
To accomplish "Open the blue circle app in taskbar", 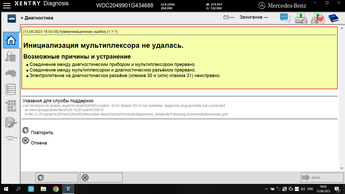I will coord(31,189).
